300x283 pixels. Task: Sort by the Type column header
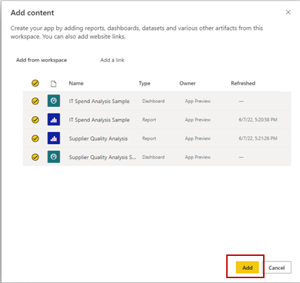pyautogui.click(x=145, y=83)
